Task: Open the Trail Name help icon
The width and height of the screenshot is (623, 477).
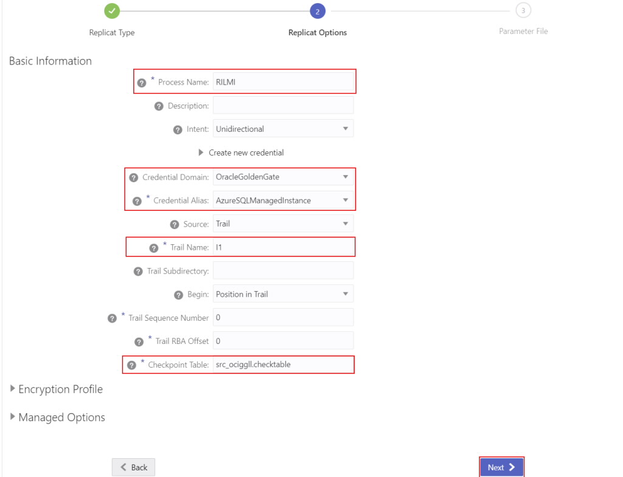Action: point(153,247)
